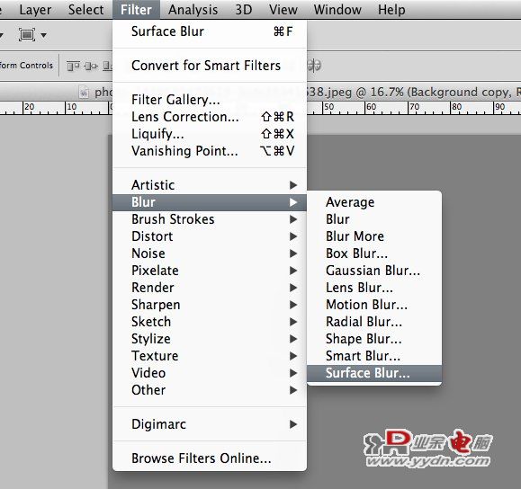Select the highlighted Blur submenu entry
Viewport: 521px width, 489px height.
[x=210, y=202]
